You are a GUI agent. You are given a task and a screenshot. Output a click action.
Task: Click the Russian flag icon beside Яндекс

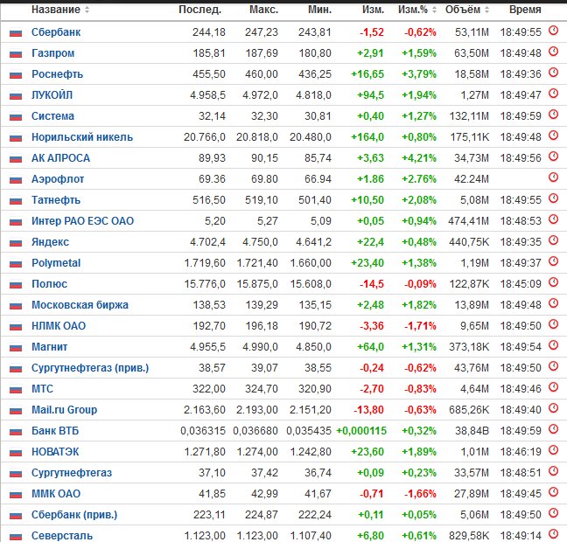(16, 243)
